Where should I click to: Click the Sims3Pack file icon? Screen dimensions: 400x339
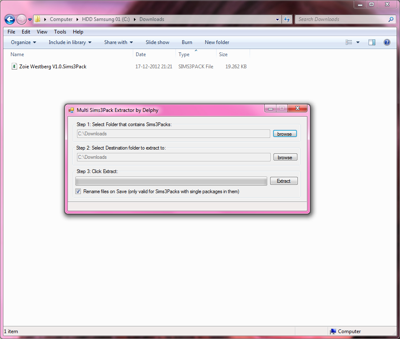click(x=14, y=66)
